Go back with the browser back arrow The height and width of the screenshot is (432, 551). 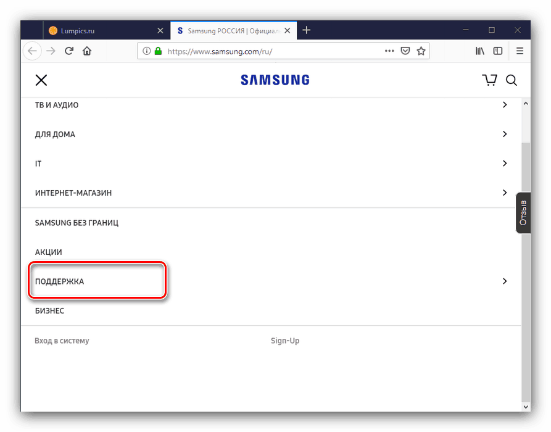(32, 51)
